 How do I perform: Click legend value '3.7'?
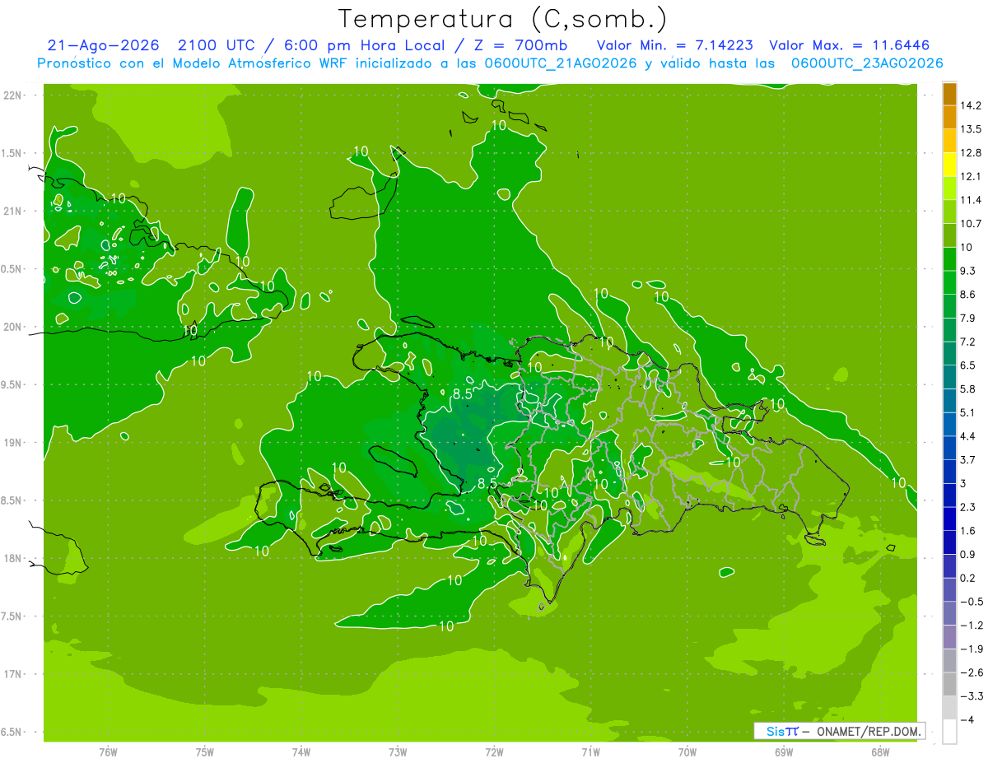pos(968,459)
